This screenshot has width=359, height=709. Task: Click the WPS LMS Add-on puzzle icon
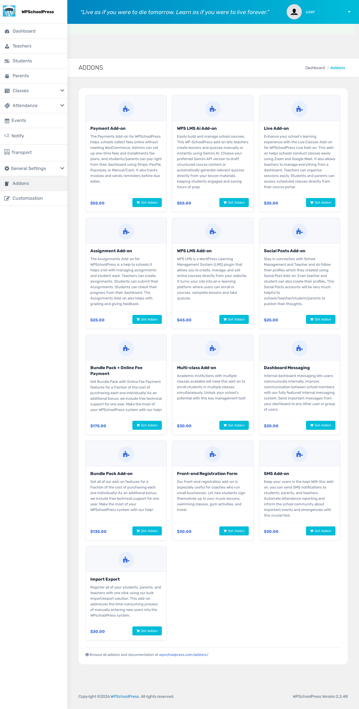coord(213,231)
